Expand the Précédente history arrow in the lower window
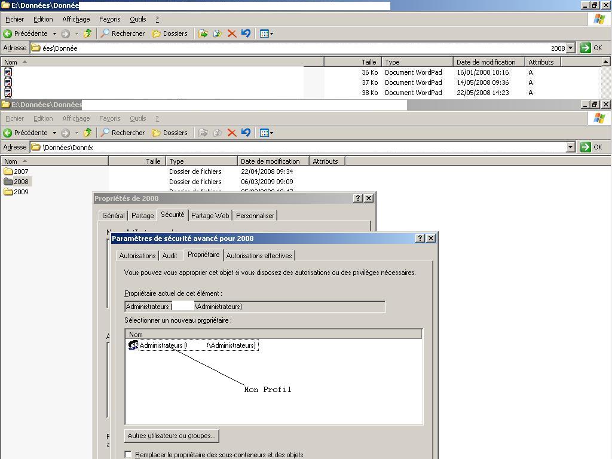612x459 pixels. [x=54, y=133]
